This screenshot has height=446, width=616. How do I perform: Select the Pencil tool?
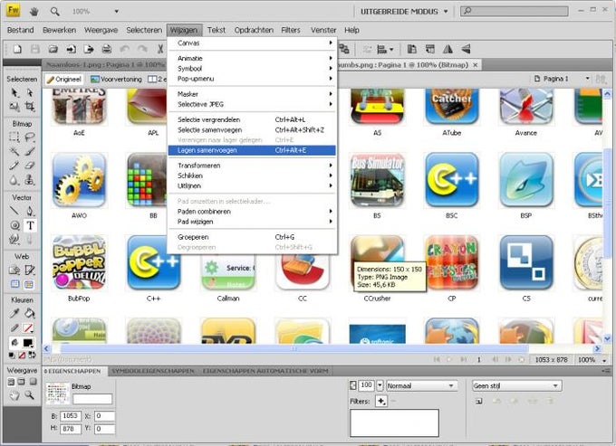tap(14, 166)
